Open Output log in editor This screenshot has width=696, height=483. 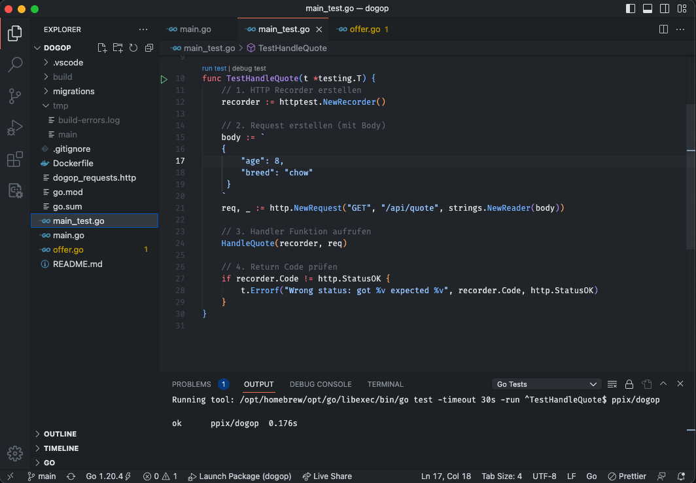click(646, 384)
